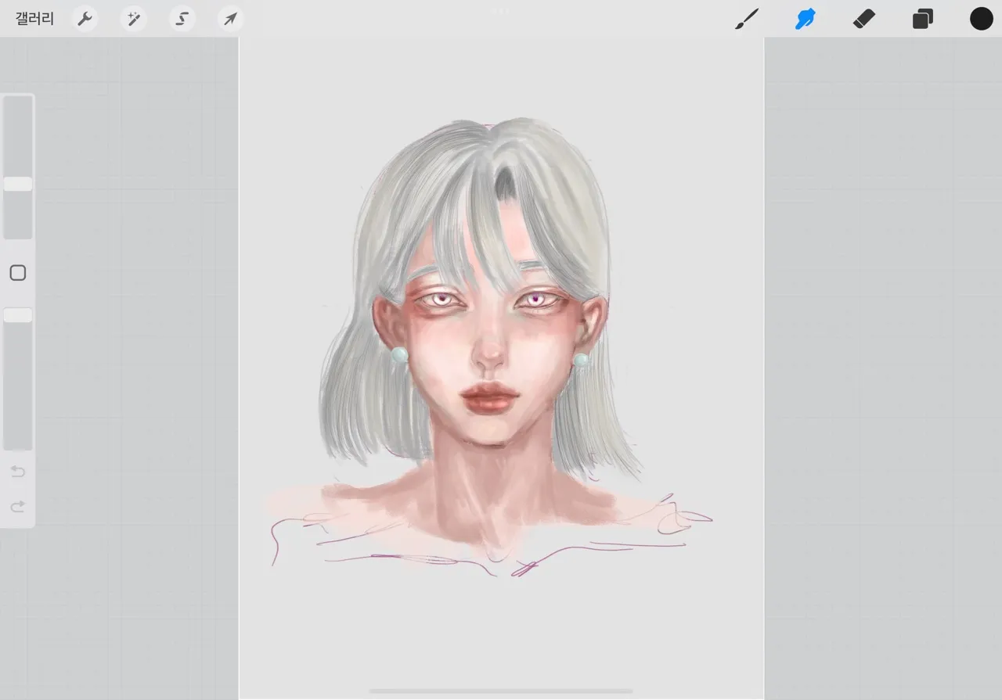Activate the Transform arrow tool

coord(231,19)
